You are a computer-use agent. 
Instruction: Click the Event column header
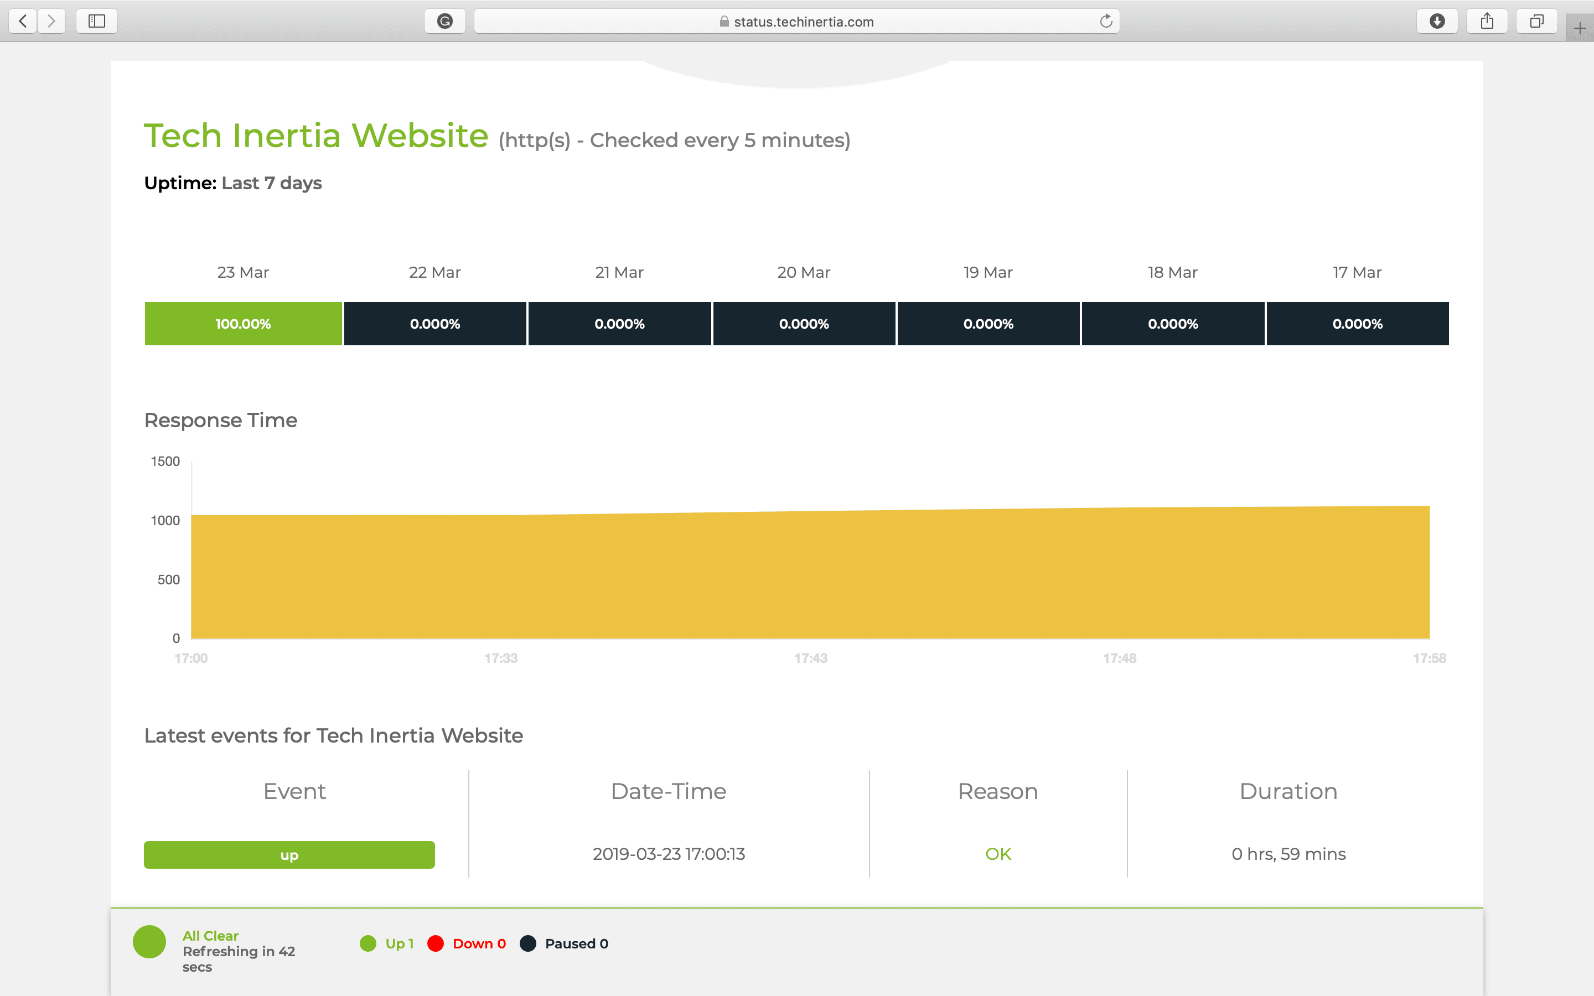click(x=294, y=791)
